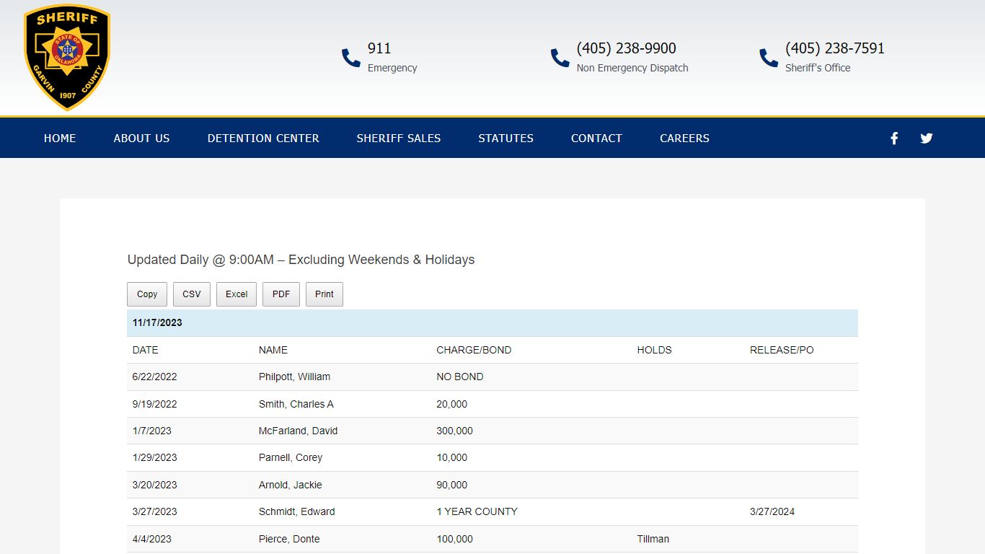Navigate to Sheriff Sales page

pos(399,138)
